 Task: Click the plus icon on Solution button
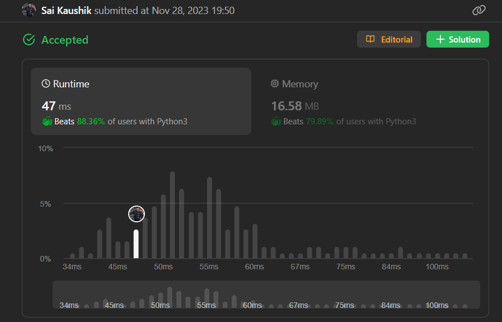(x=440, y=39)
